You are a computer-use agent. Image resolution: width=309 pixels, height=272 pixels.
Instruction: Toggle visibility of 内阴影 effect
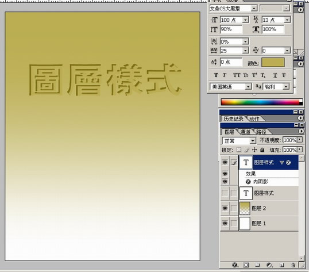point(225,181)
